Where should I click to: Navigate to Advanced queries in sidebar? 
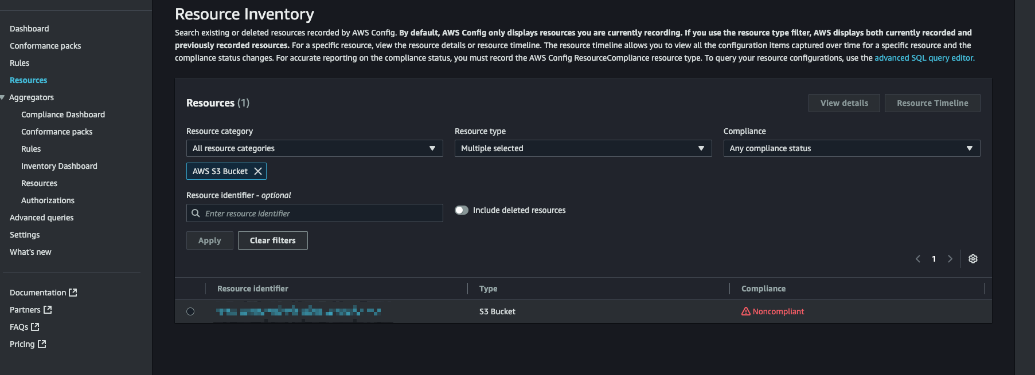[41, 218]
